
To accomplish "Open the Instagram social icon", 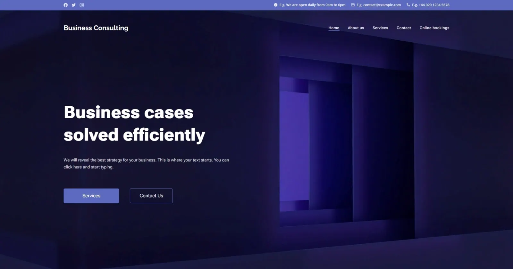I will [82, 5].
